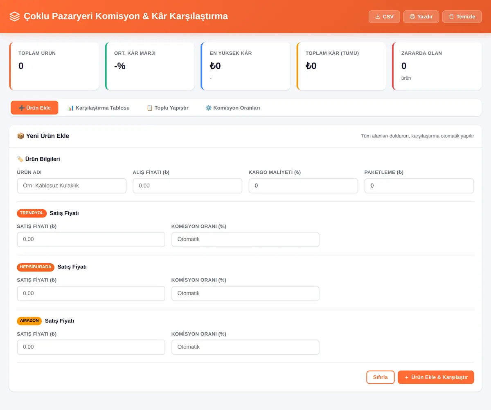Open the Toplu Yapıştır tab
Image resolution: width=491 pixels, height=410 pixels.
pos(167,108)
